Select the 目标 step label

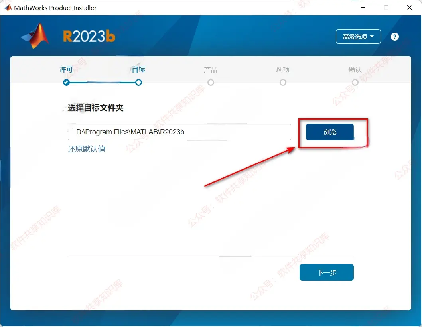[138, 69]
